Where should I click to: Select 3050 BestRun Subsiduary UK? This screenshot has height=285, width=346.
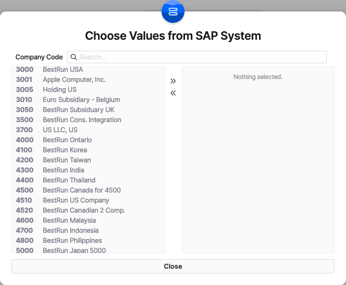[x=88, y=110]
